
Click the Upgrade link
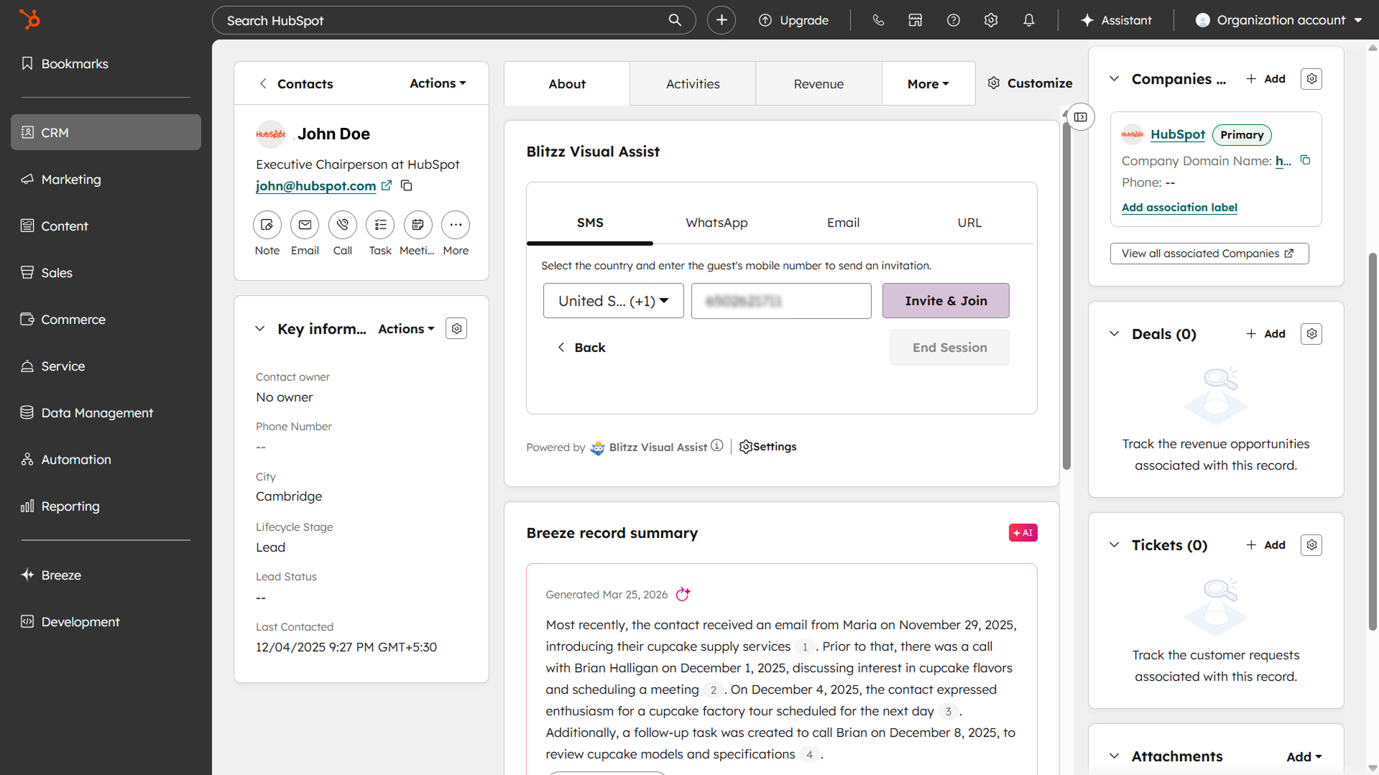(x=794, y=20)
